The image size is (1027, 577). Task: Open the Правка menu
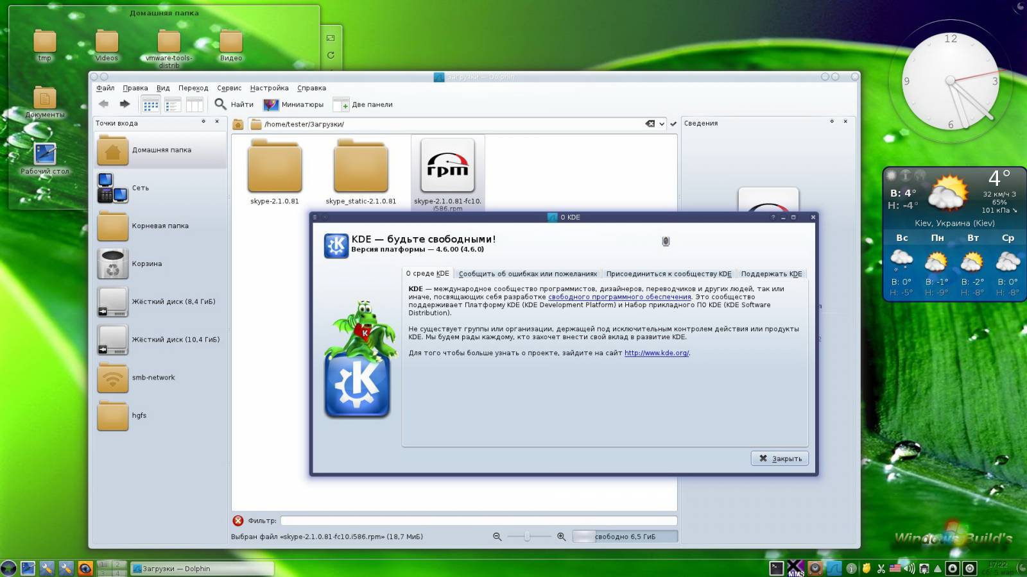click(x=135, y=88)
